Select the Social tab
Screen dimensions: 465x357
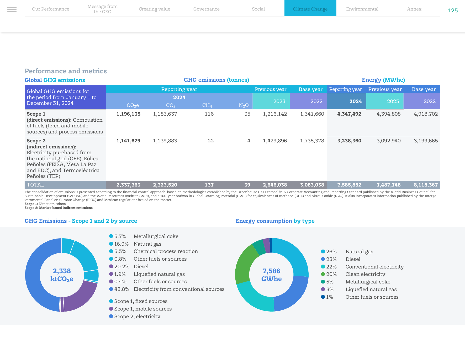click(258, 9)
